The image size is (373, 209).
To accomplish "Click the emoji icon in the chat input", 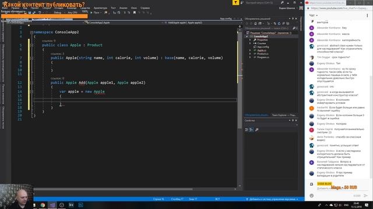I will pos(312,196).
